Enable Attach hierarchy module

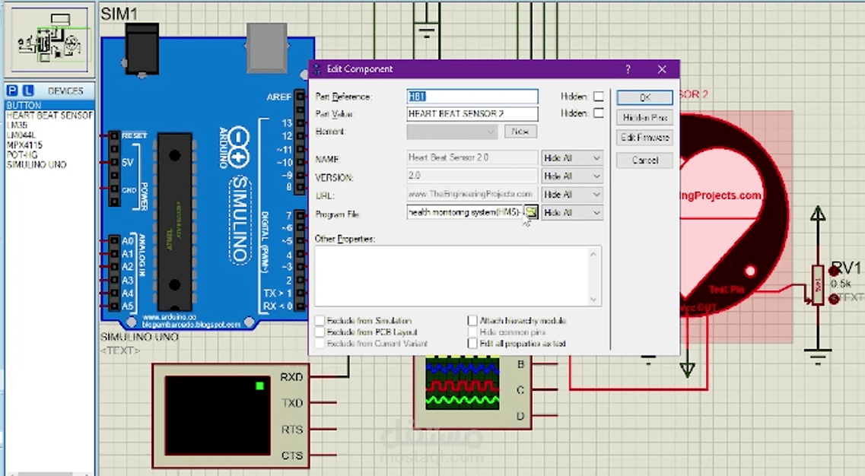click(472, 320)
